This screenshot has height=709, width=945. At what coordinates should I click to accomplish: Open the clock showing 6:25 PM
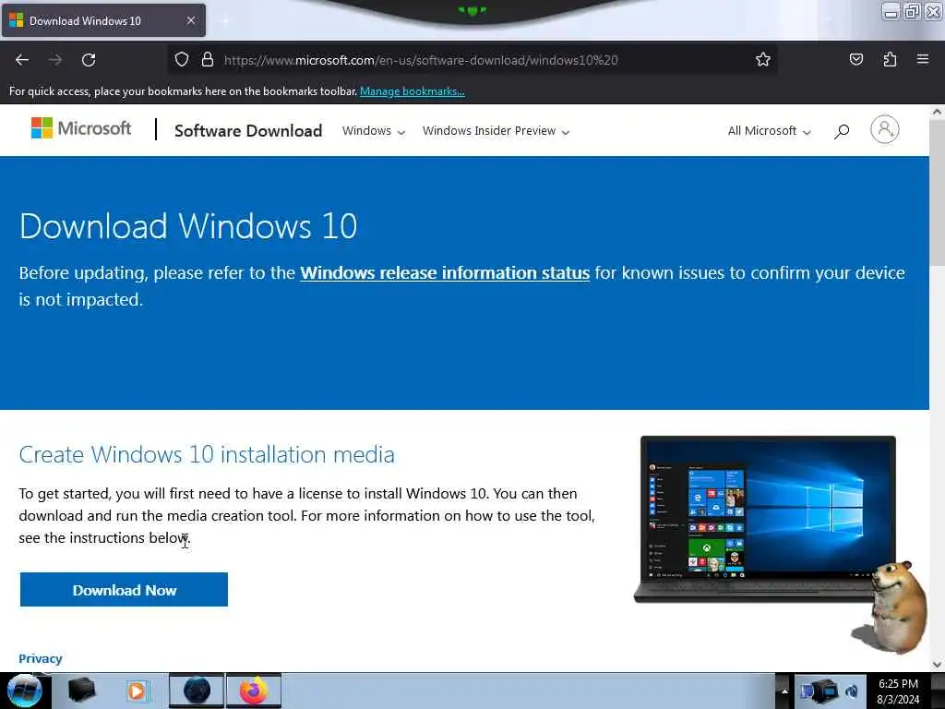[898, 691]
